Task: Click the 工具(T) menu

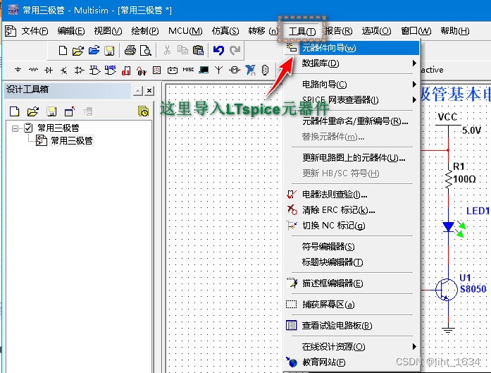Action: point(302,31)
